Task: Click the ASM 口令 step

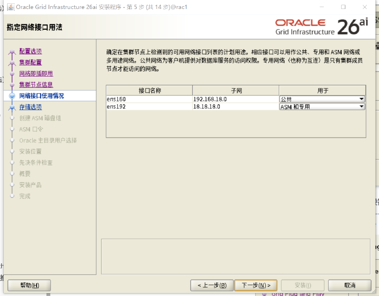Action: 31,129
